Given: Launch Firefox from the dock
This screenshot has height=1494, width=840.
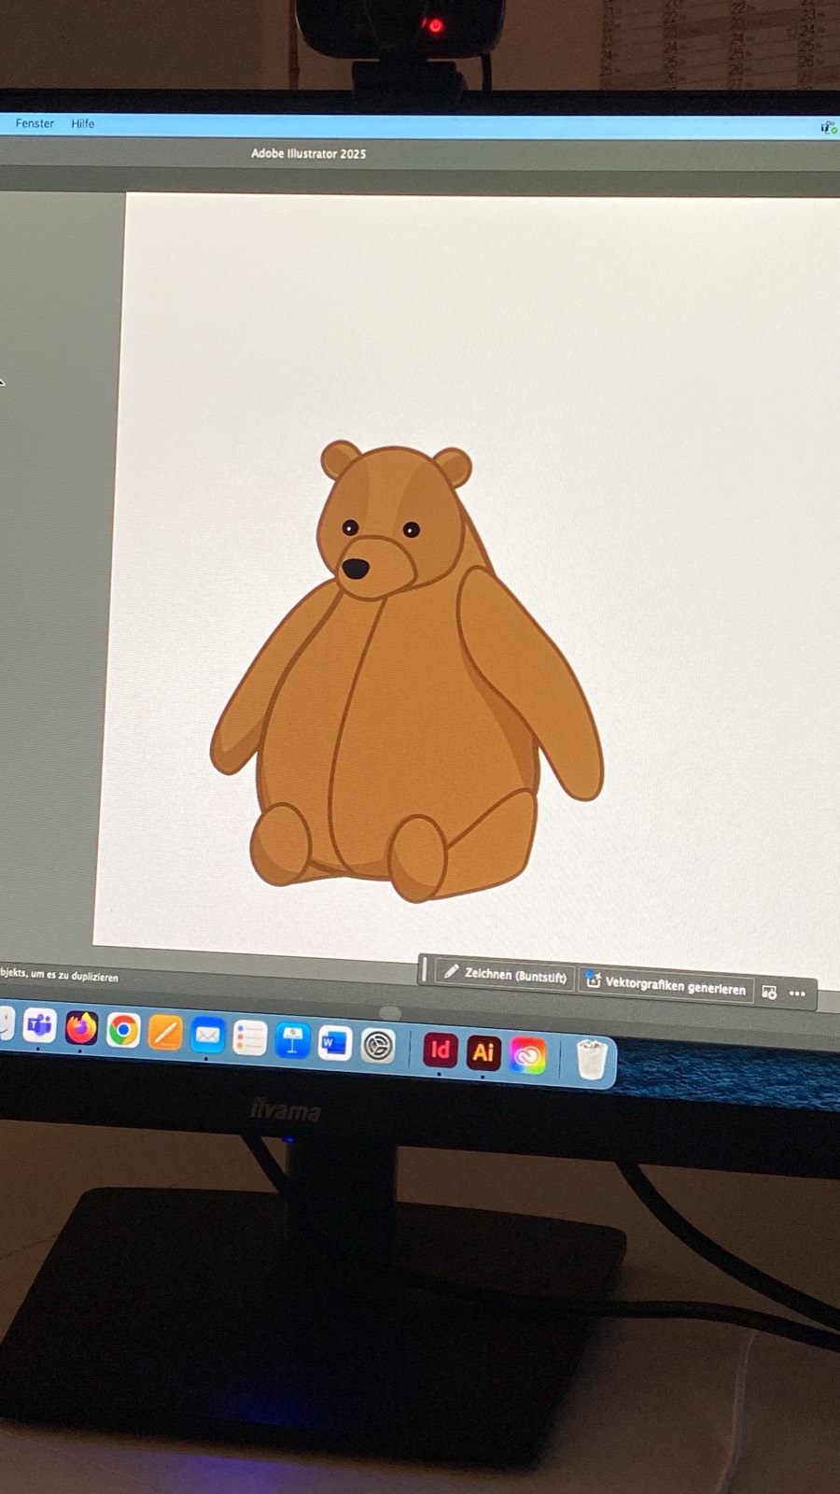Looking at the screenshot, I should (81, 1028).
